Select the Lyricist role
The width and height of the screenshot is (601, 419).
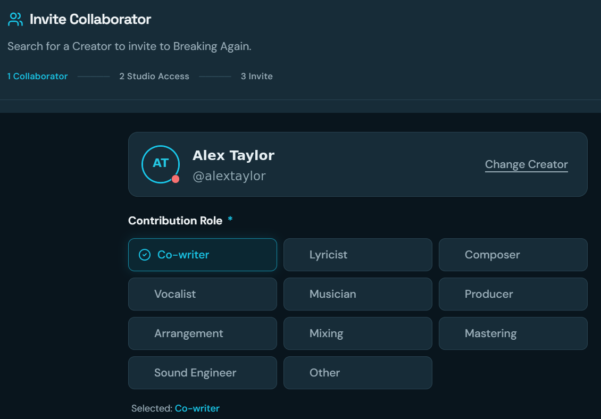[x=357, y=255]
